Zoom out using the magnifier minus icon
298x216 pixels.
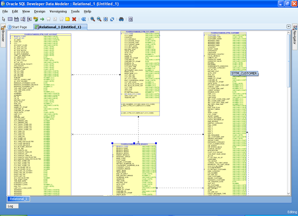point(99,19)
